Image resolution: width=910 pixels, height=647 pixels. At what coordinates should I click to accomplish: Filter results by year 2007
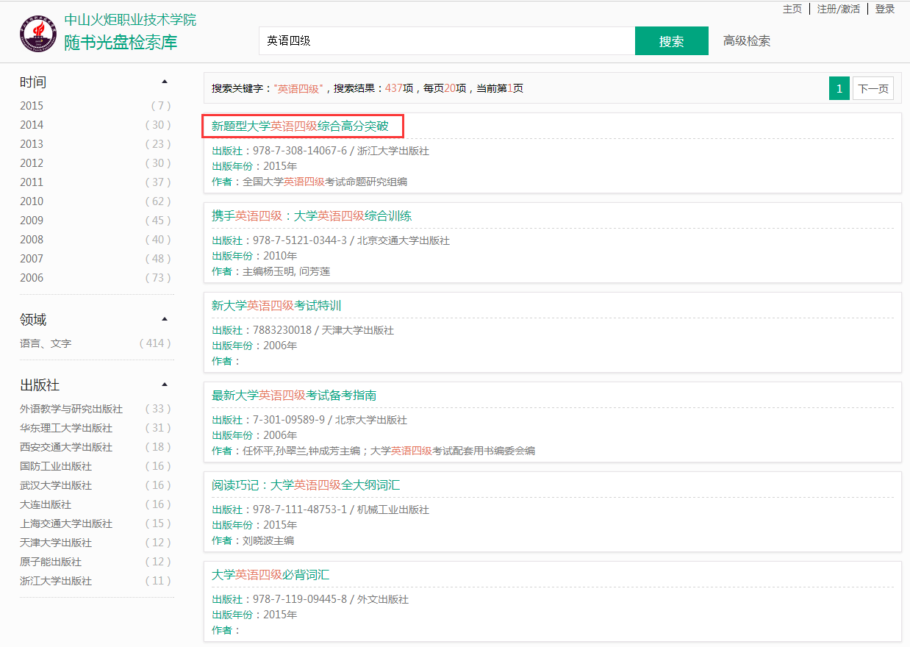click(x=32, y=259)
